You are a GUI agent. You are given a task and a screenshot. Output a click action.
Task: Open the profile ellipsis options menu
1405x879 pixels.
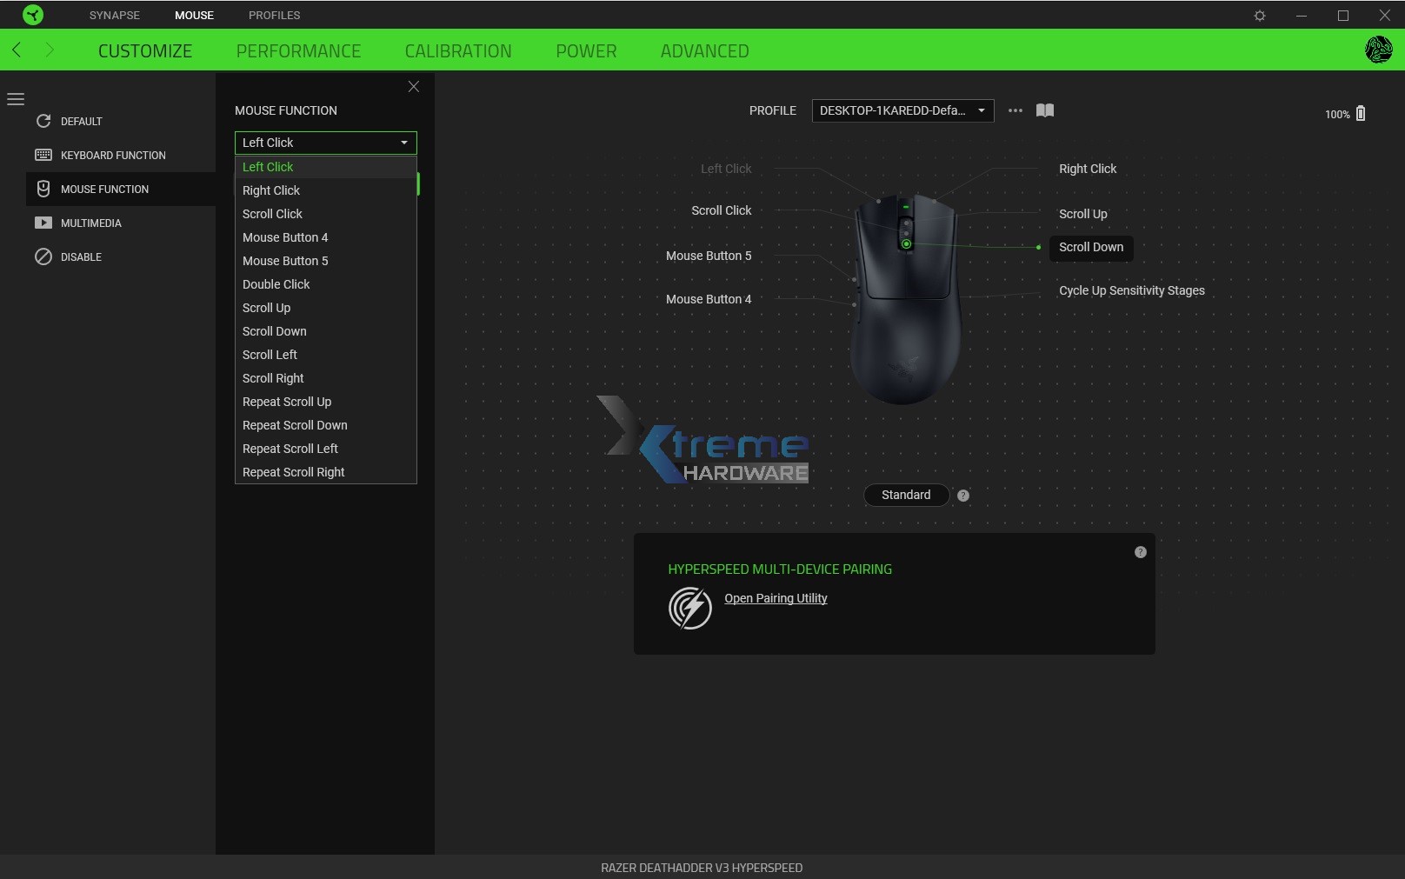tap(1014, 110)
